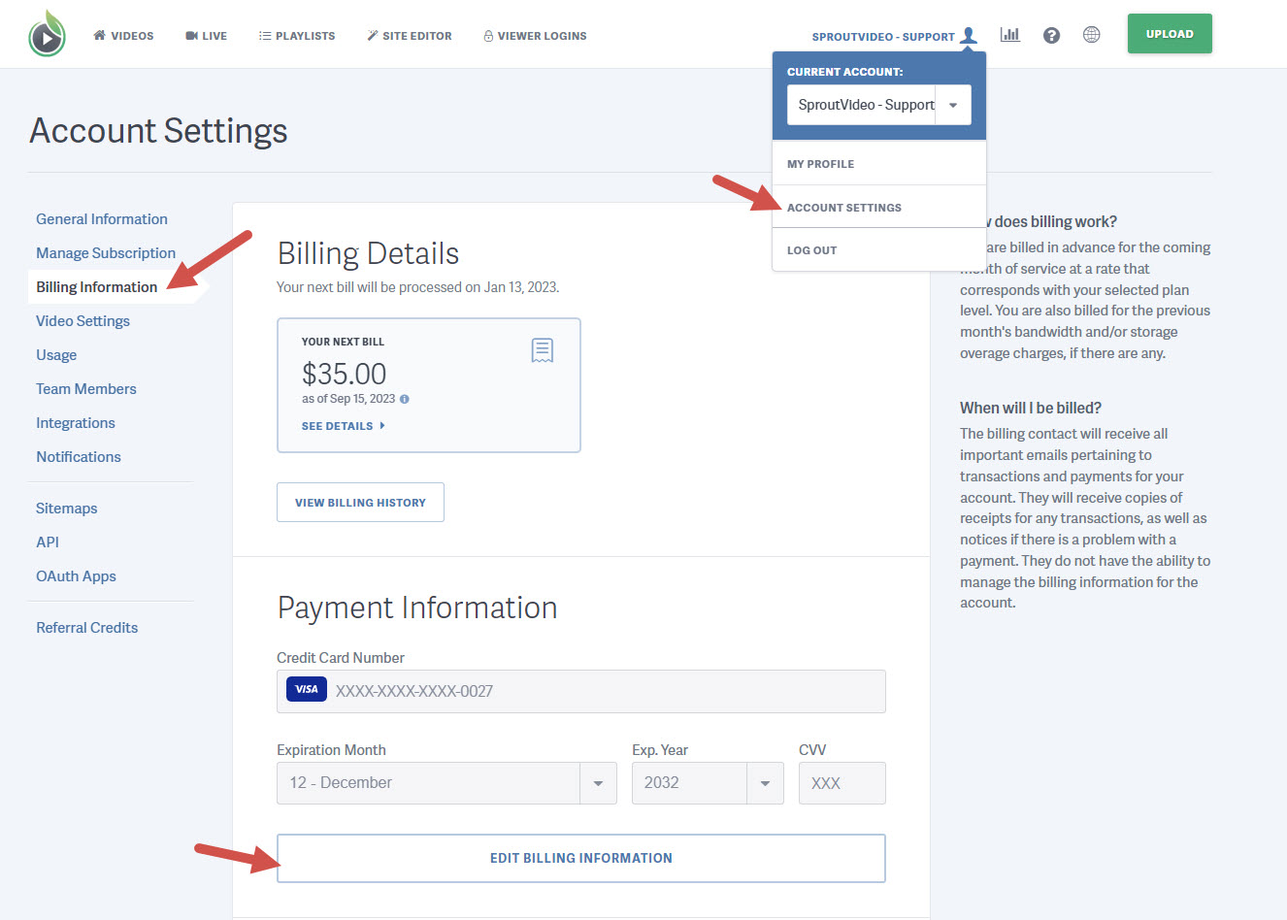Open the Expiration Month dropdown
Image resolution: width=1287 pixels, height=920 pixels.
[599, 782]
